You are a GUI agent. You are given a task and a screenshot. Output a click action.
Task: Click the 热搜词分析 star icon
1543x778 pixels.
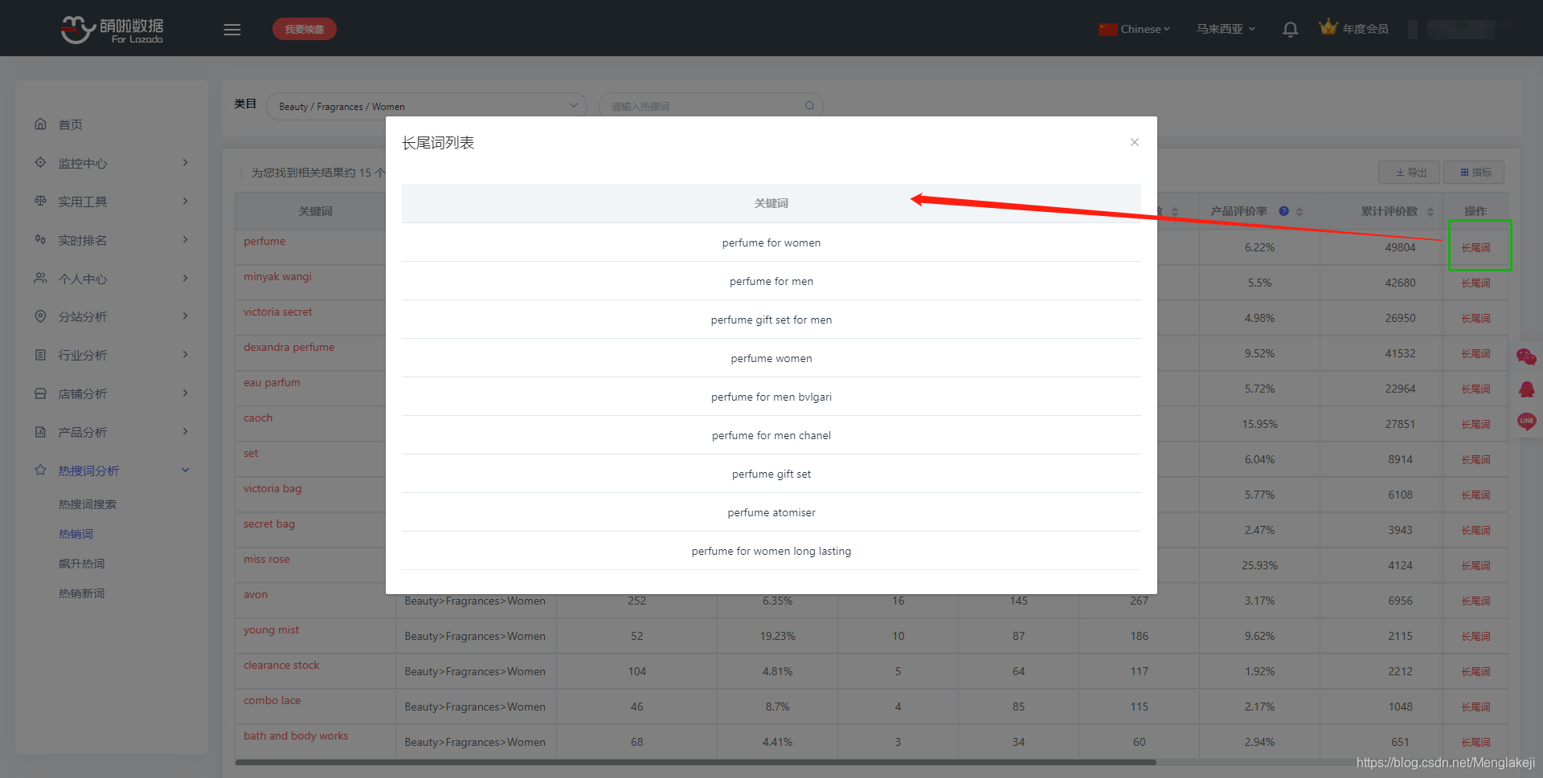point(40,470)
